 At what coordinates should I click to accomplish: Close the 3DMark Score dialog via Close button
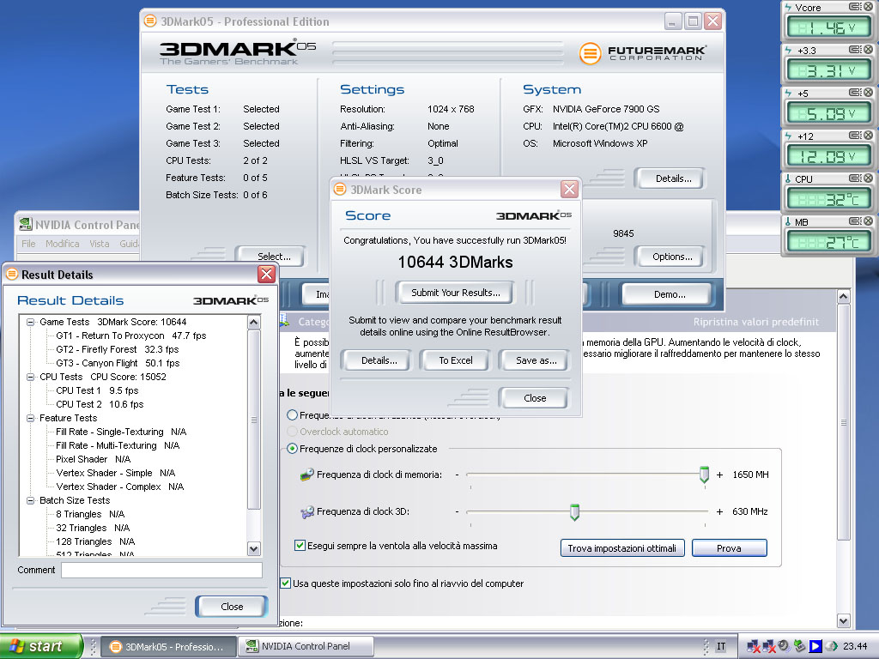click(x=534, y=398)
